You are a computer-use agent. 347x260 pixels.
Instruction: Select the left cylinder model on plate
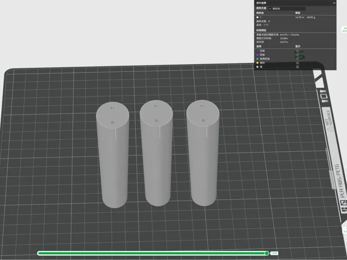tap(113, 155)
